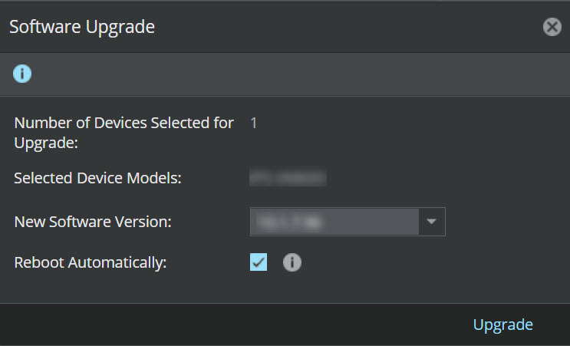The image size is (570, 346).
Task: Click the New Software Version label
Action: coord(93,222)
